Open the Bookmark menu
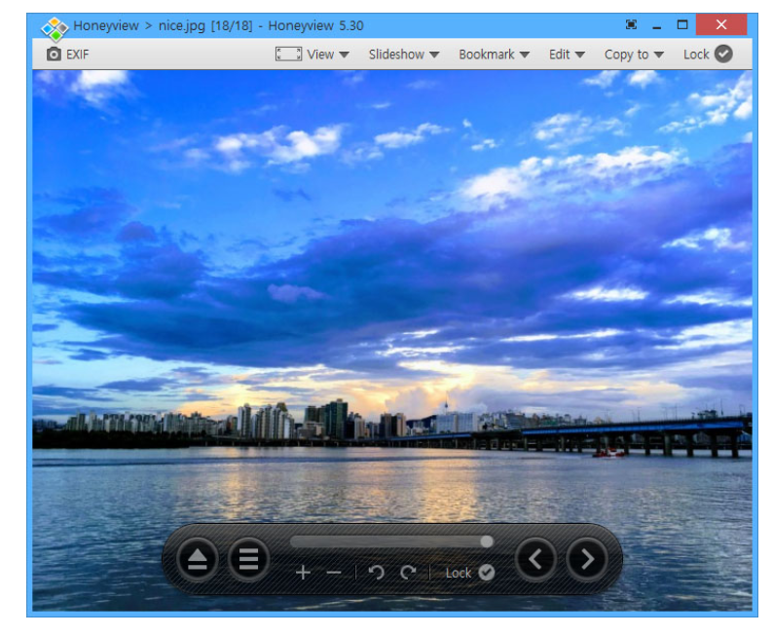This screenshot has height=636, width=773. click(494, 55)
